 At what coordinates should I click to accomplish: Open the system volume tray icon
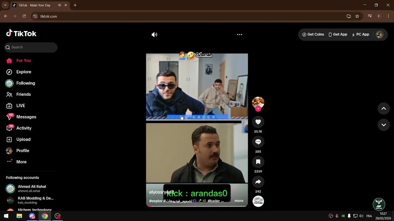(361, 216)
